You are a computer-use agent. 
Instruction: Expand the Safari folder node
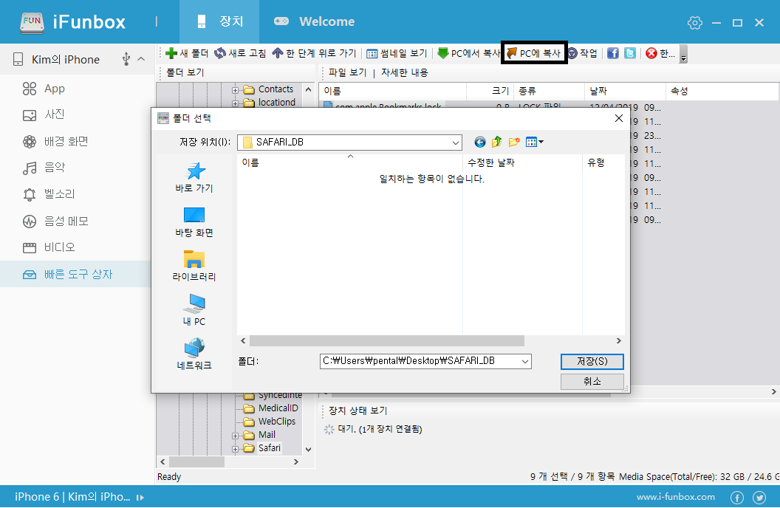(235, 449)
